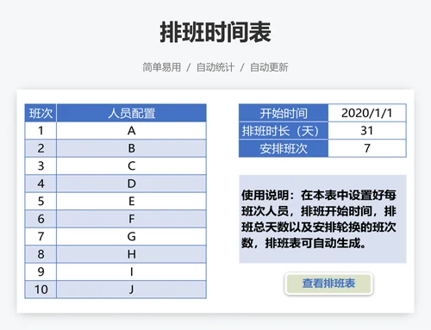Select the 安排班次 value cell 7
Viewport: 431px width, 330px height.
tap(367, 148)
